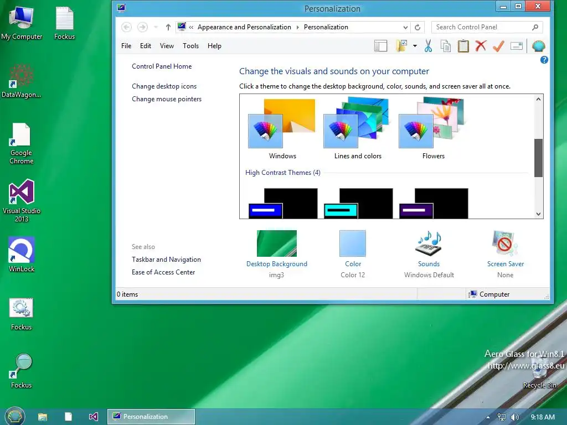Click the Paste clipboard icon
Viewport: 567px width, 425px height.
(x=463, y=46)
